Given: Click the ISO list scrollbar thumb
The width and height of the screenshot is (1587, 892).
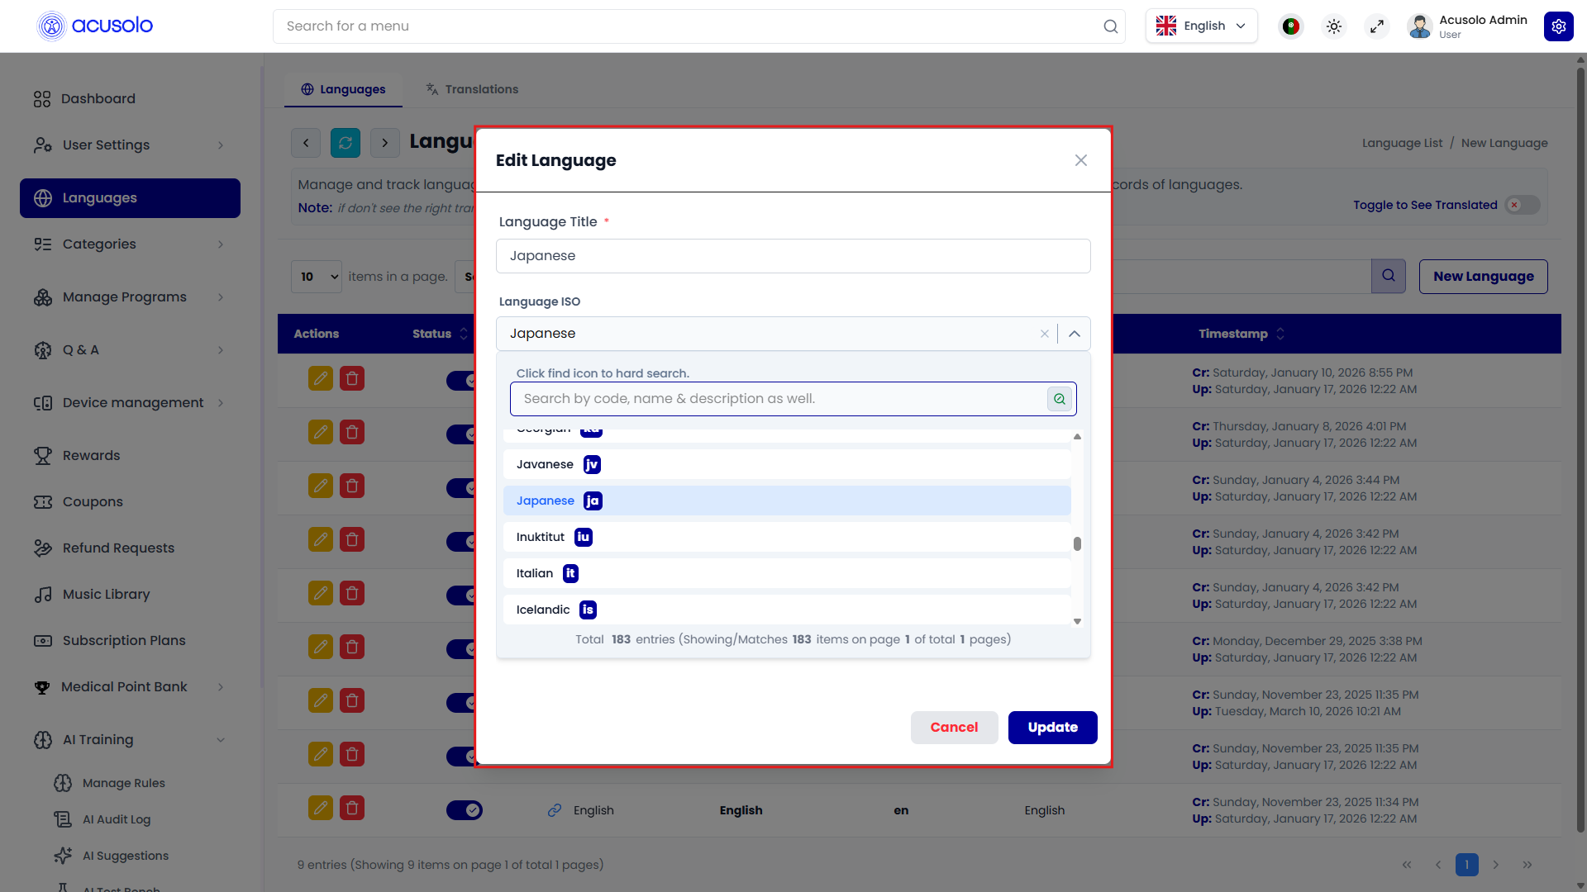Looking at the screenshot, I should 1077,543.
